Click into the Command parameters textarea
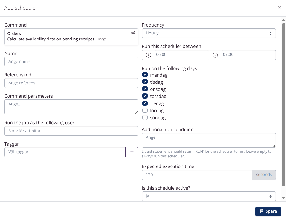Viewport: 286px width, 220px height. 71,107
